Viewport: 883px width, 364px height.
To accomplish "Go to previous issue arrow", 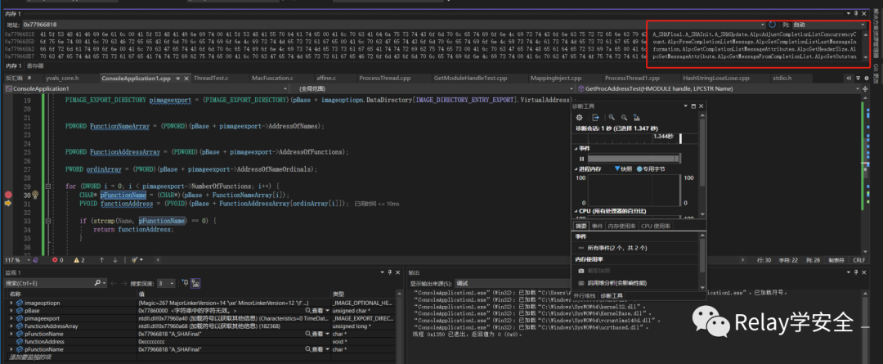I will (x=101, y=260).
